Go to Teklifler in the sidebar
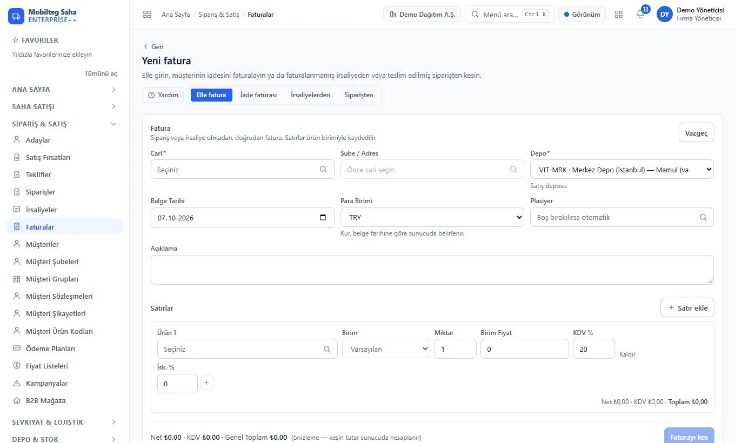Screen dimensions: 735x443 65,174
